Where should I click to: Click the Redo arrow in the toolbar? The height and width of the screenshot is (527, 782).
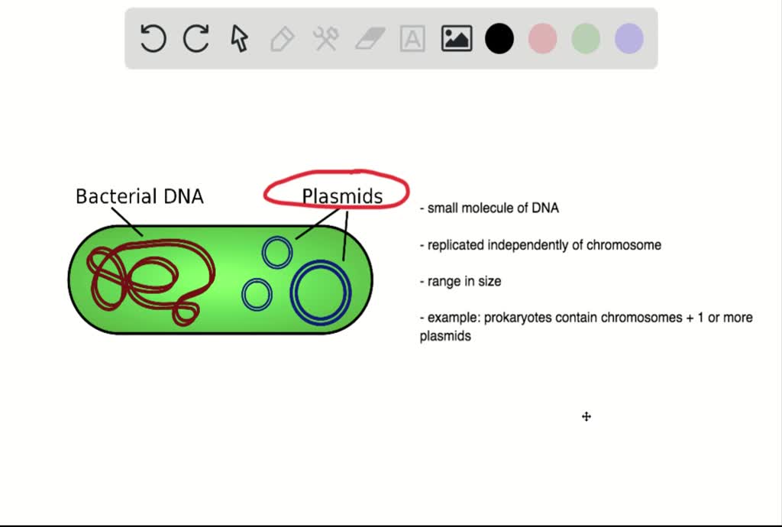tap(196, 38)
